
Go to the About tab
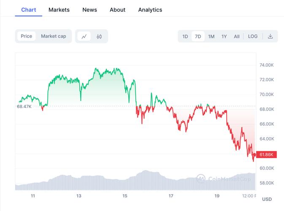(117, 9)
